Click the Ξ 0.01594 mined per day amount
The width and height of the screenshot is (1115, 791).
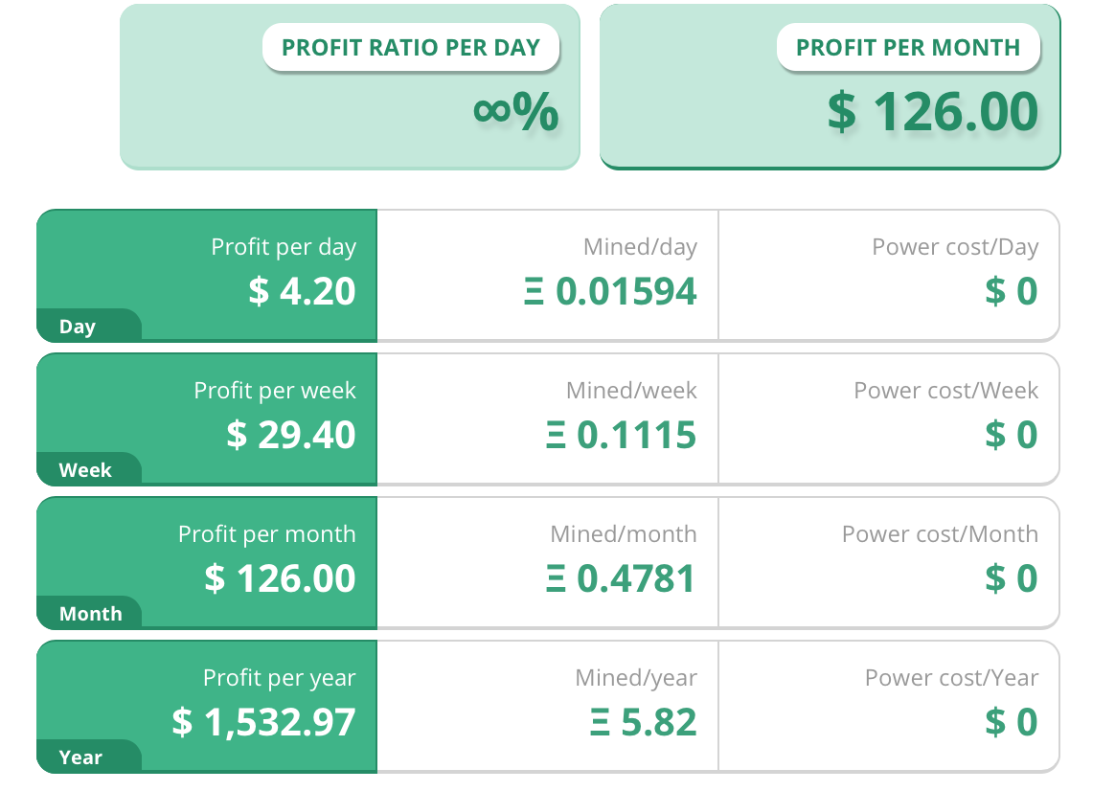pyautogui.click(x=610, y=291)
